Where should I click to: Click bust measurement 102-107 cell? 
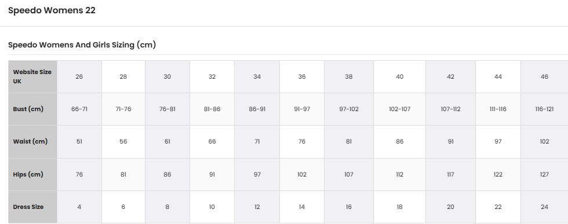(399, 109)
